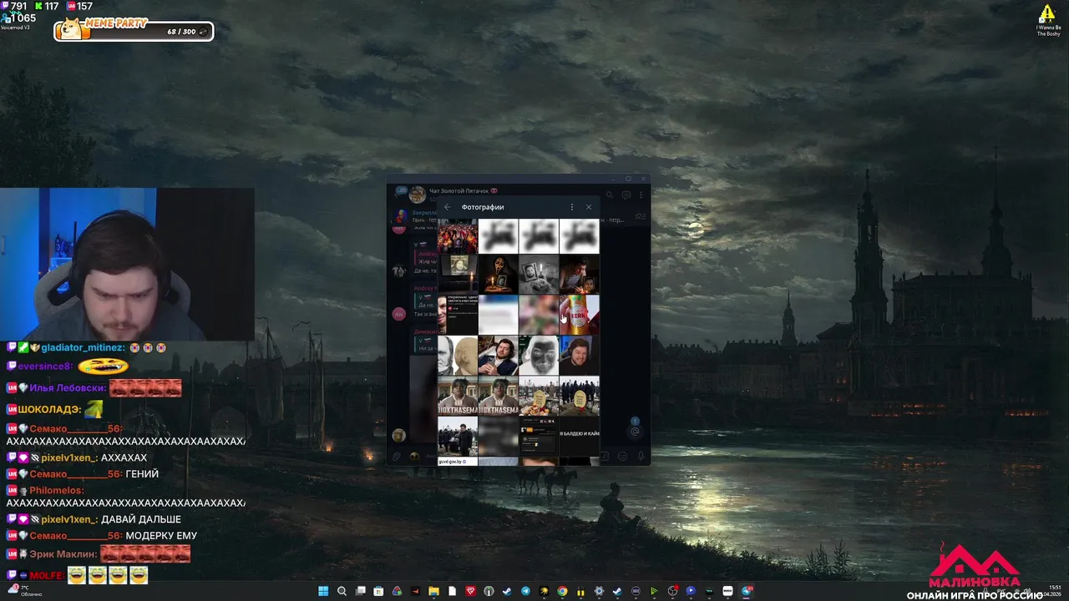This screenshot has width=1069, height=601.
Task: Open the black-and-white framed portrait with candle photo
Action: click(x=539, y=275)
